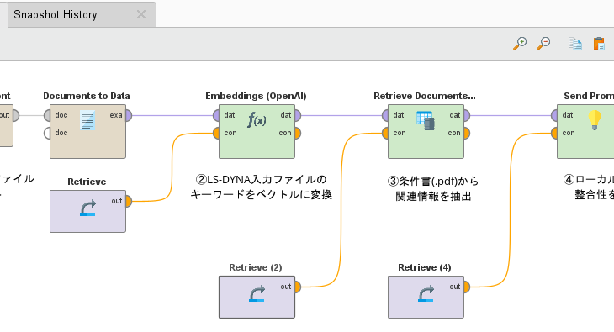614x332 pixels.
Task: Click the out port of Retrieve (4)
Action: click(x=466, y=287)
